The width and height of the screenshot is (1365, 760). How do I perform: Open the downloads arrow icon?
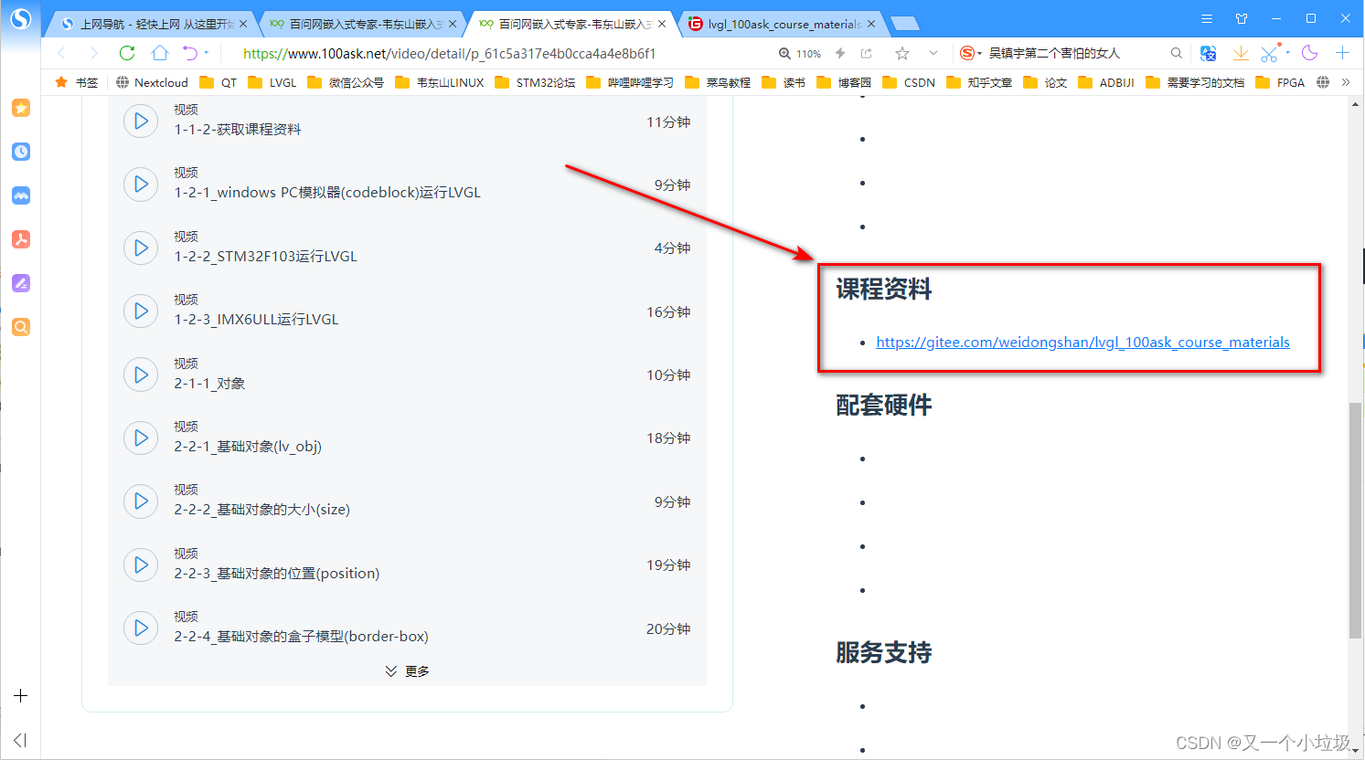(x=1241, y=53)
